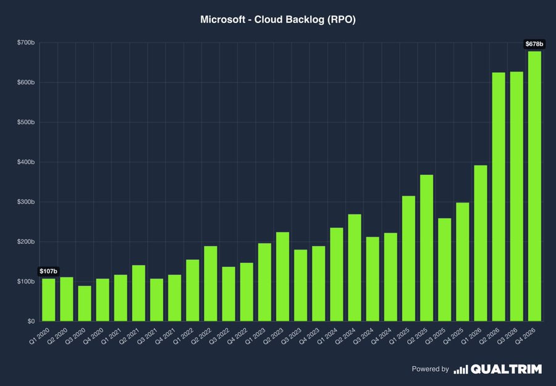Click the $100b y-axis label
This screenshot has width=556, height=386.
coord(26,282)
